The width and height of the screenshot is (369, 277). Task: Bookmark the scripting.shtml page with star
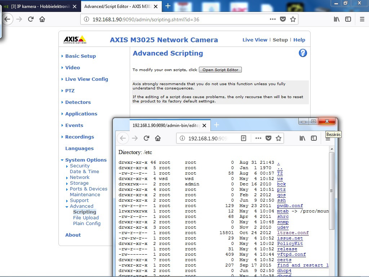click(x=293, y=19)
